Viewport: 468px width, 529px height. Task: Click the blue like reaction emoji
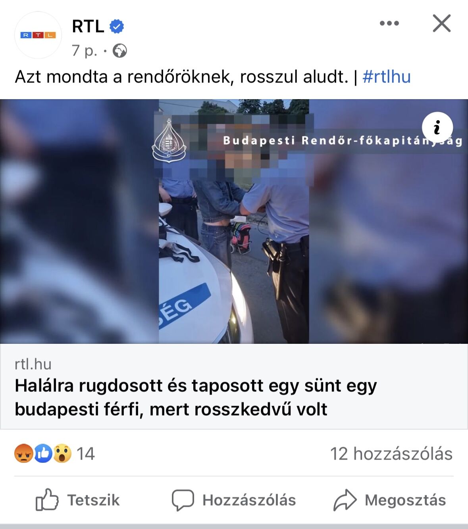pos(43,453)
